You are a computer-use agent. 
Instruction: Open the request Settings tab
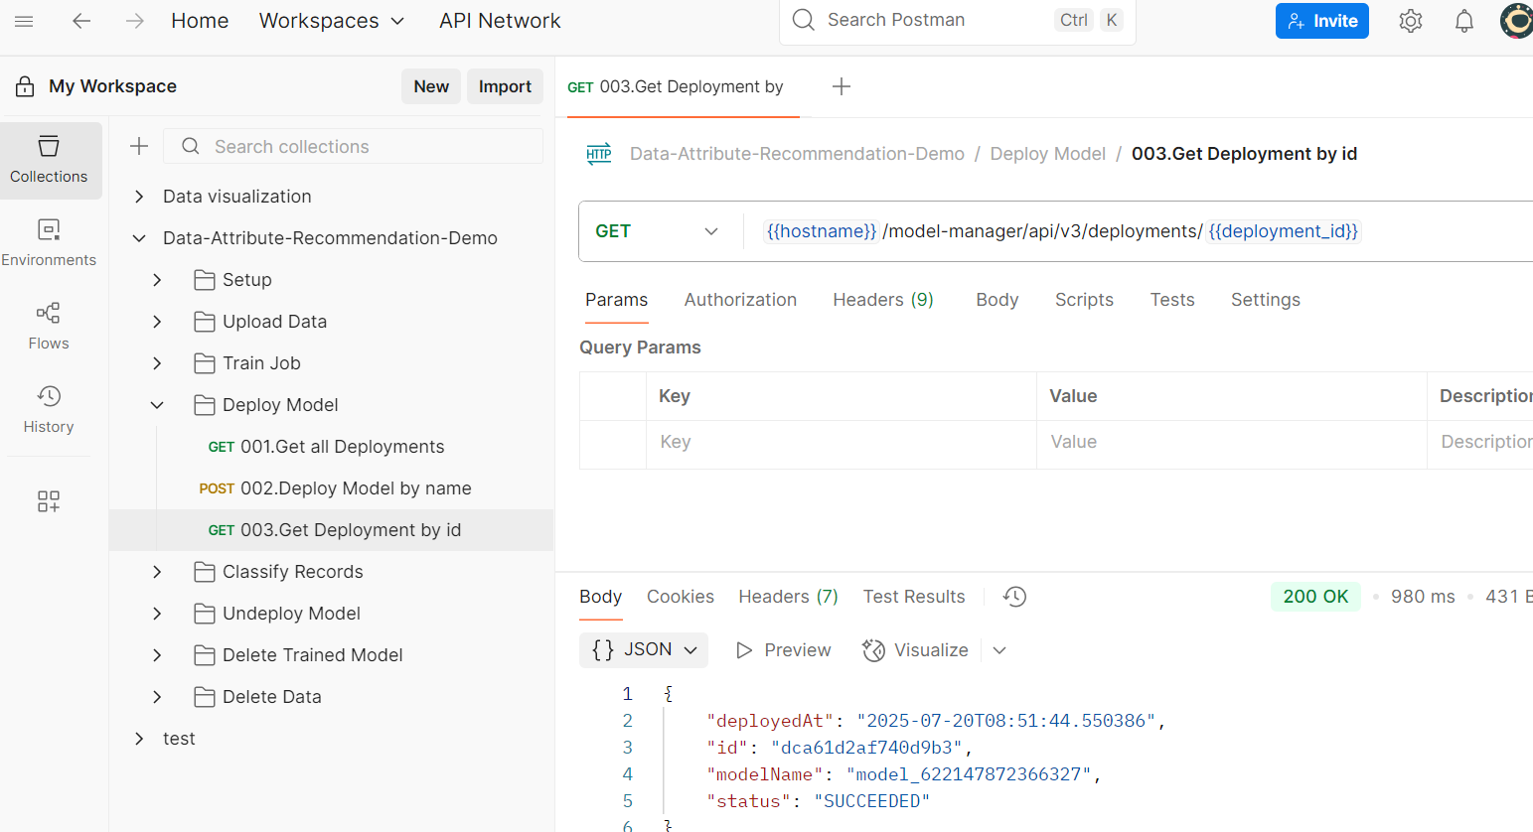click(x=1266, y=300)
